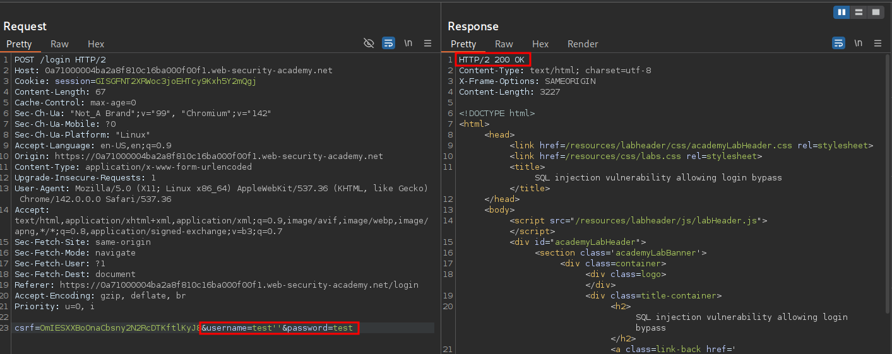This screenshot has height=354, width=892.
Task: Click the HTTP/2 200 OK status line
Action: tap(492, 60)
